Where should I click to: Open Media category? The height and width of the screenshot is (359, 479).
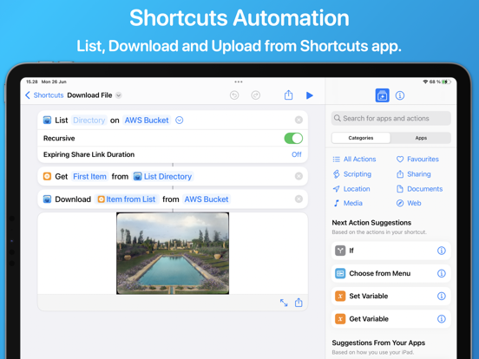[x=348, y=203]
